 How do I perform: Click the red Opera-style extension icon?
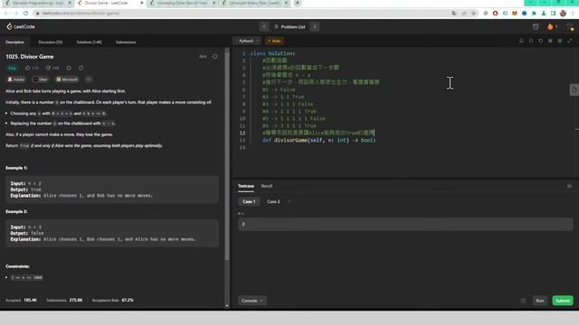495,14
